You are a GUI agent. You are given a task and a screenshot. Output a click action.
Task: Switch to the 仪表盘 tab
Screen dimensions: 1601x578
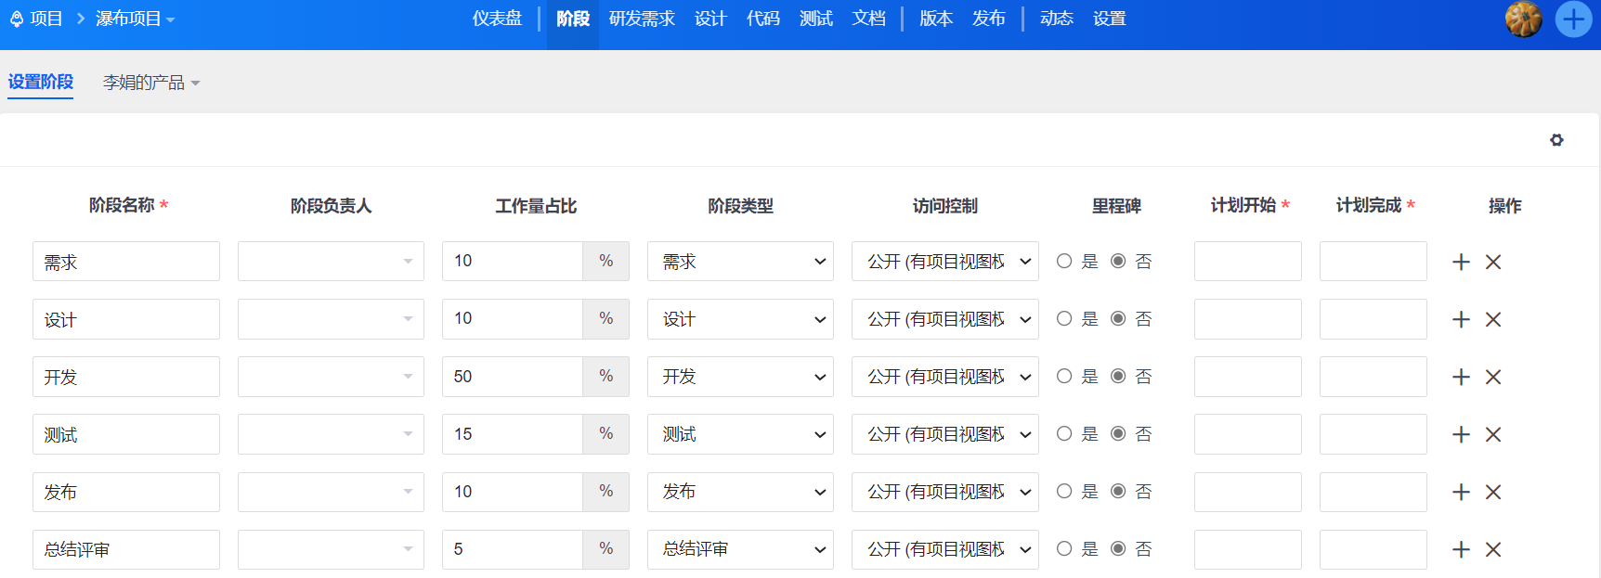click(x=497, y=19)
